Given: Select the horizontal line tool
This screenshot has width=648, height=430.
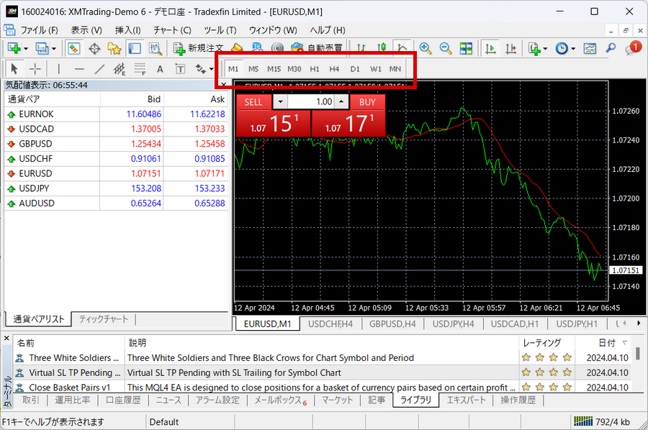Looking at the screenshot, I should click(79, 68).
